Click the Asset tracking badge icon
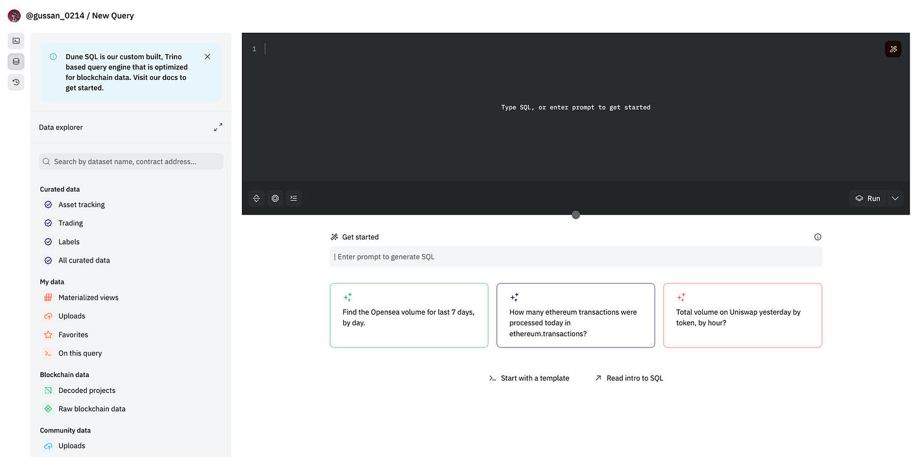The height and width of the screenshot is (457, 917). coord(48,205)
